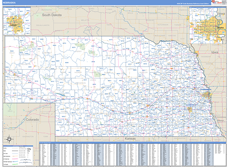The width and height of the screenshot is (230, 167).
Task: Click the TURNER county label
Action: [177, 25]
